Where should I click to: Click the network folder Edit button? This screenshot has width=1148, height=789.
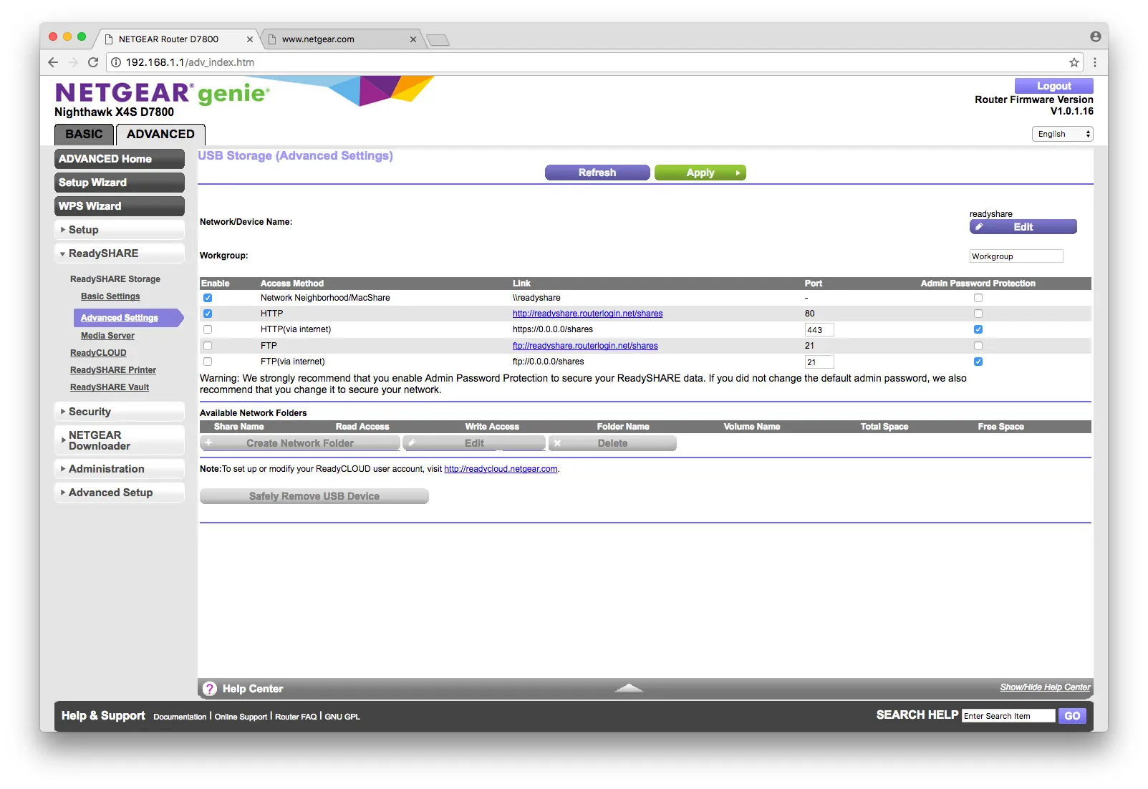point(474,443)
